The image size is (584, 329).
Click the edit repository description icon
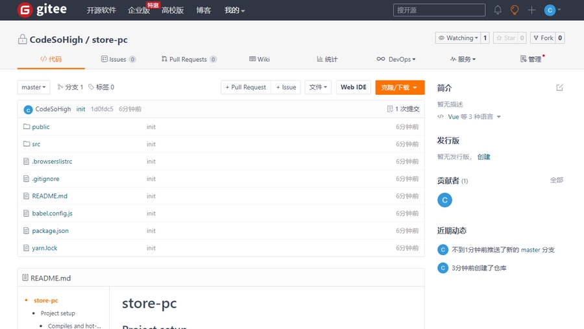[559, 88]
